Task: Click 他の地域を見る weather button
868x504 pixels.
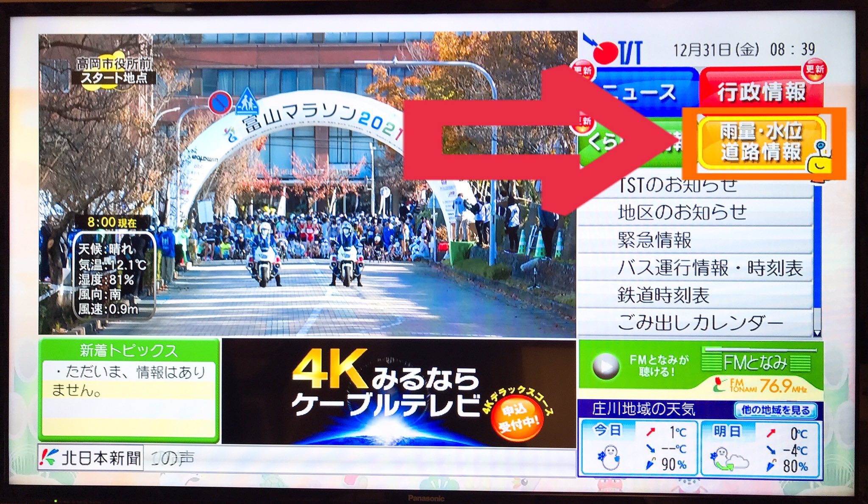Action: coord(775,410)
